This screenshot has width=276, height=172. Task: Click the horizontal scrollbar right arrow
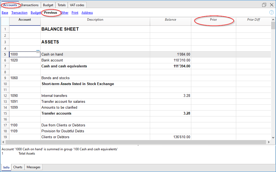(268, 142)
